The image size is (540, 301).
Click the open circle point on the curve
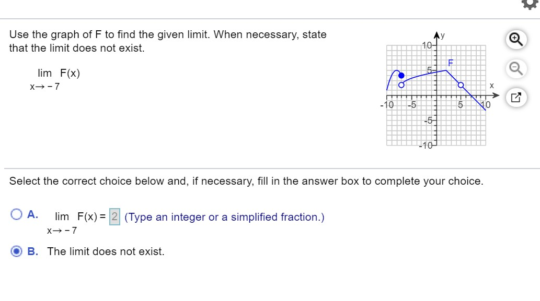click(400, 85)
